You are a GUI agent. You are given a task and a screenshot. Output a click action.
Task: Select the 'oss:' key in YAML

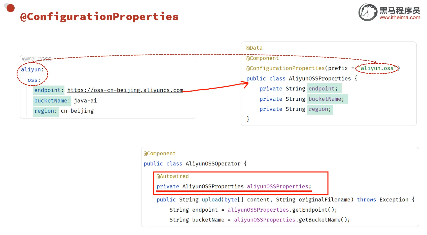coord(34,80)
